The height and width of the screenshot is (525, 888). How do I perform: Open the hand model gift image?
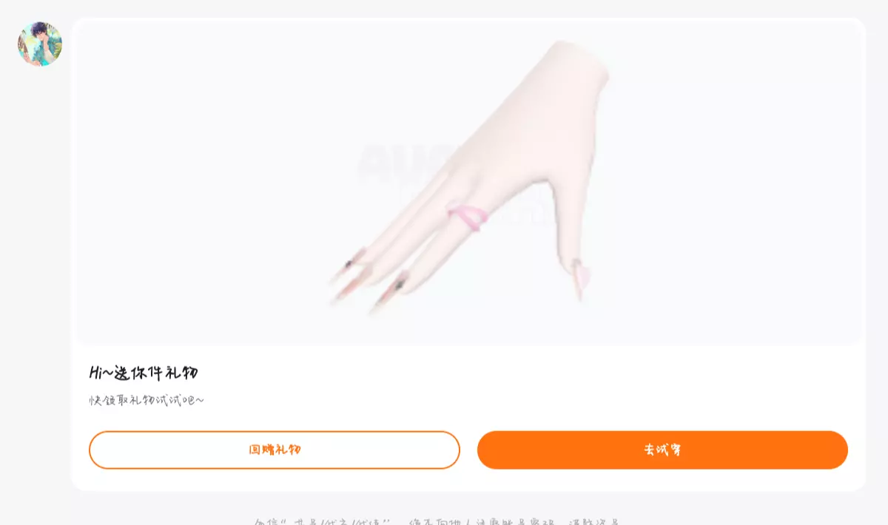pyautogui.click(x=469, y=183)
